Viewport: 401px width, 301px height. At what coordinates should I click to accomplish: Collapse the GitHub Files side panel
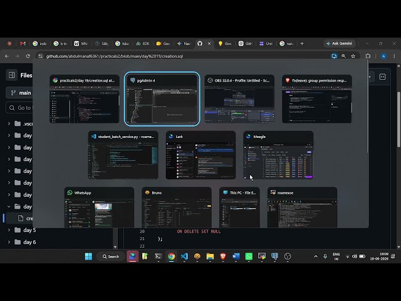pyautogui.click(x=12, y=75)
